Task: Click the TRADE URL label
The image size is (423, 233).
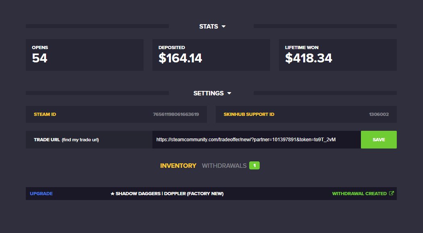Action: [47, 140]
